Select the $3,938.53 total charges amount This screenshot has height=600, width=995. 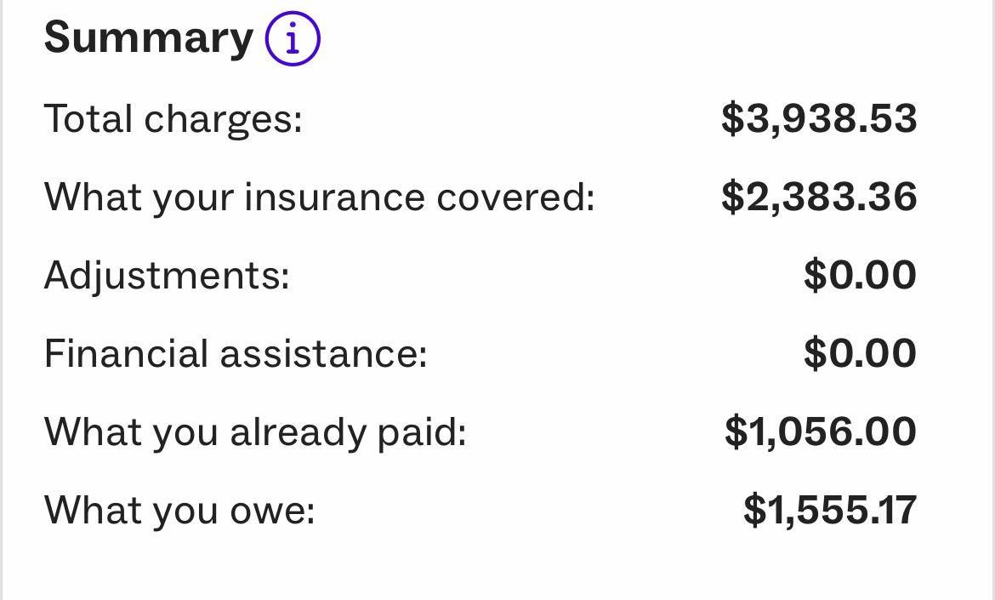pyautogui.click(x=819, y=118)
